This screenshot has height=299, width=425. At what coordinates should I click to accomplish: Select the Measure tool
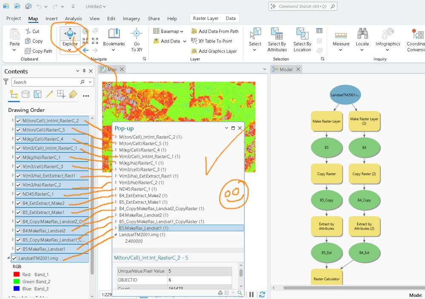tap(341, 39)
